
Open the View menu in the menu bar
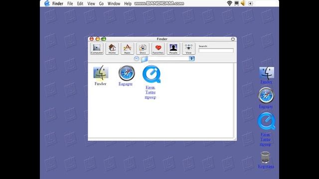(x=91, y=3)
